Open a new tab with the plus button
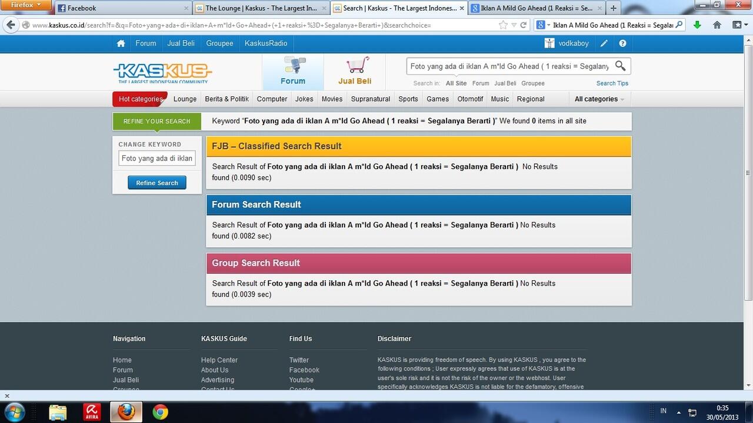753x423 pixels. point(614,8)
